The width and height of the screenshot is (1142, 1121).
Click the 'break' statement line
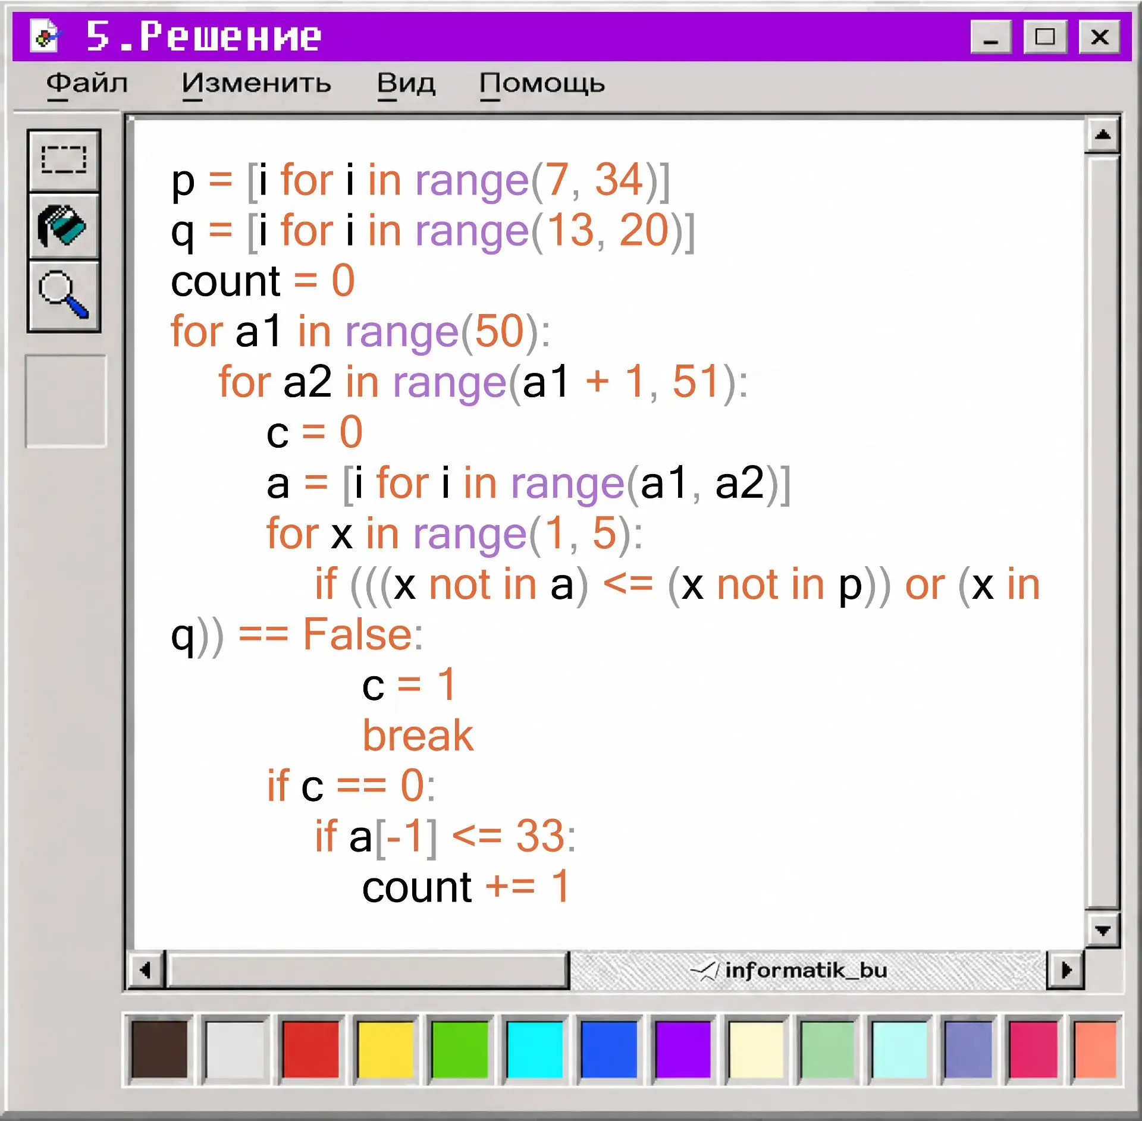pos(418,736)
